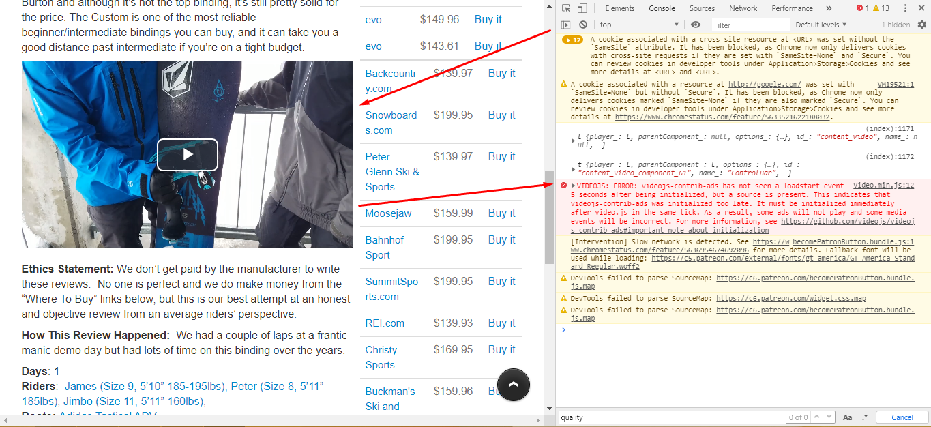The image size is (931, 427).
Task: Click rider link Jimbo (Size 11)
Action: click(133, 402)
